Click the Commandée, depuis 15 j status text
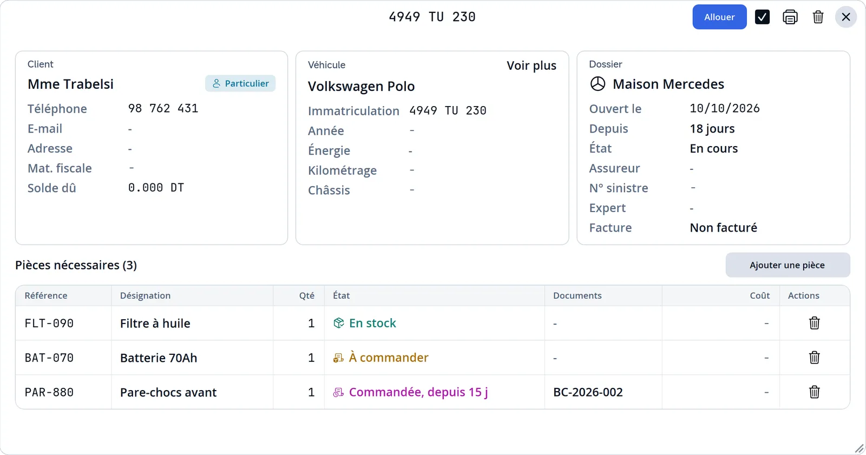The width and height of the screenshot is (866, 455). click(x=418, y=392)
